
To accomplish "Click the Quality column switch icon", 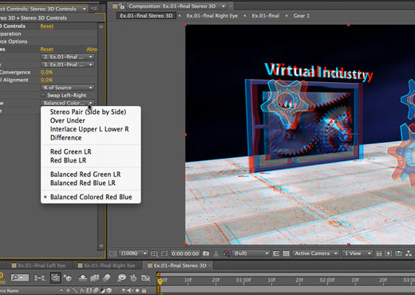I will [x=75, y=290].
